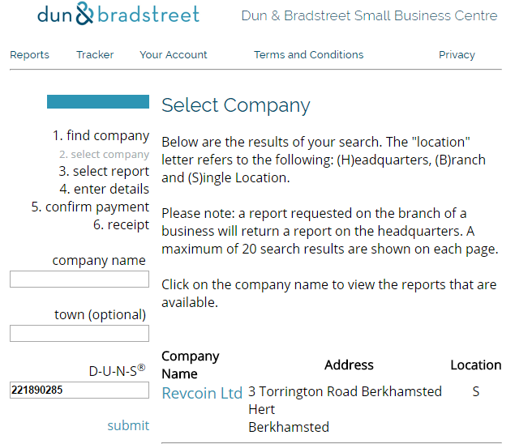Image resolution: width=515 pixels, height=448 pixels.
Task: Click the D-U-N-S number input field
Action: [79, 390]
